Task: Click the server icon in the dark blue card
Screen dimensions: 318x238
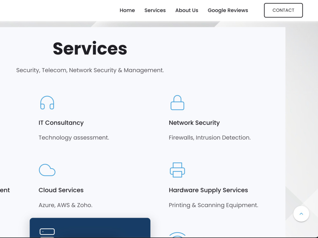Action: [x=47, y=233]
